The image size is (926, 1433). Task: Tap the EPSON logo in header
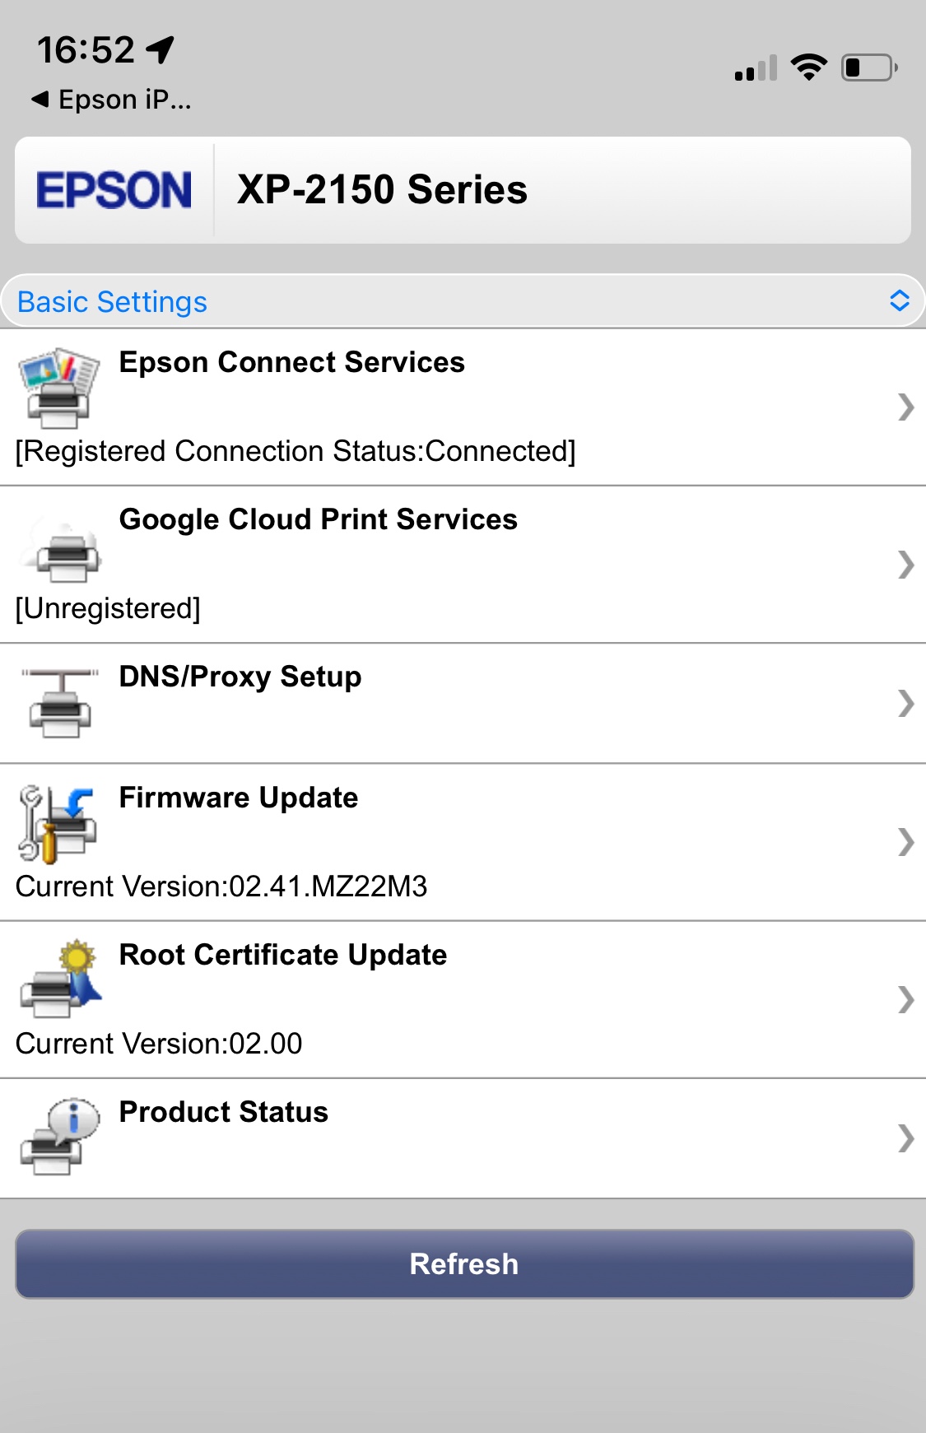click(x=114, y=190)
